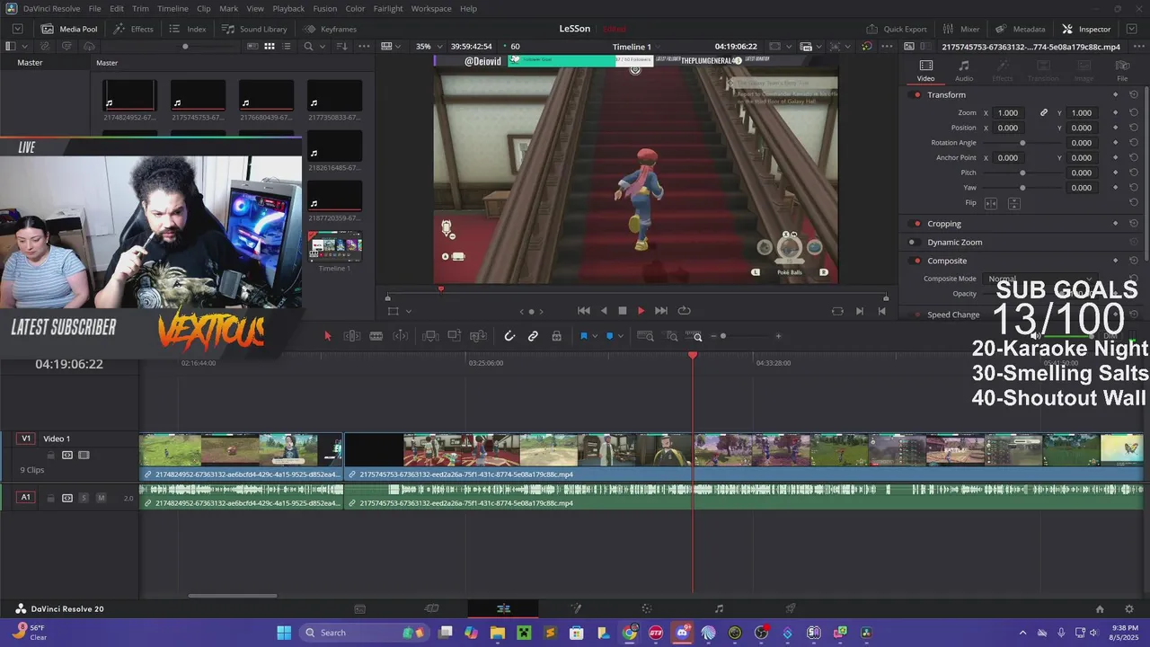Image resolution: width=1150 pixels, height=647 pixels.
Task: Toggle timeline Snapping magnet icon
Action: [x=509, y=336]
